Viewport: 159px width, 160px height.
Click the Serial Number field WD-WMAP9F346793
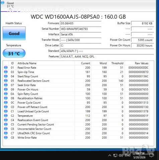(x=81, y=29)
